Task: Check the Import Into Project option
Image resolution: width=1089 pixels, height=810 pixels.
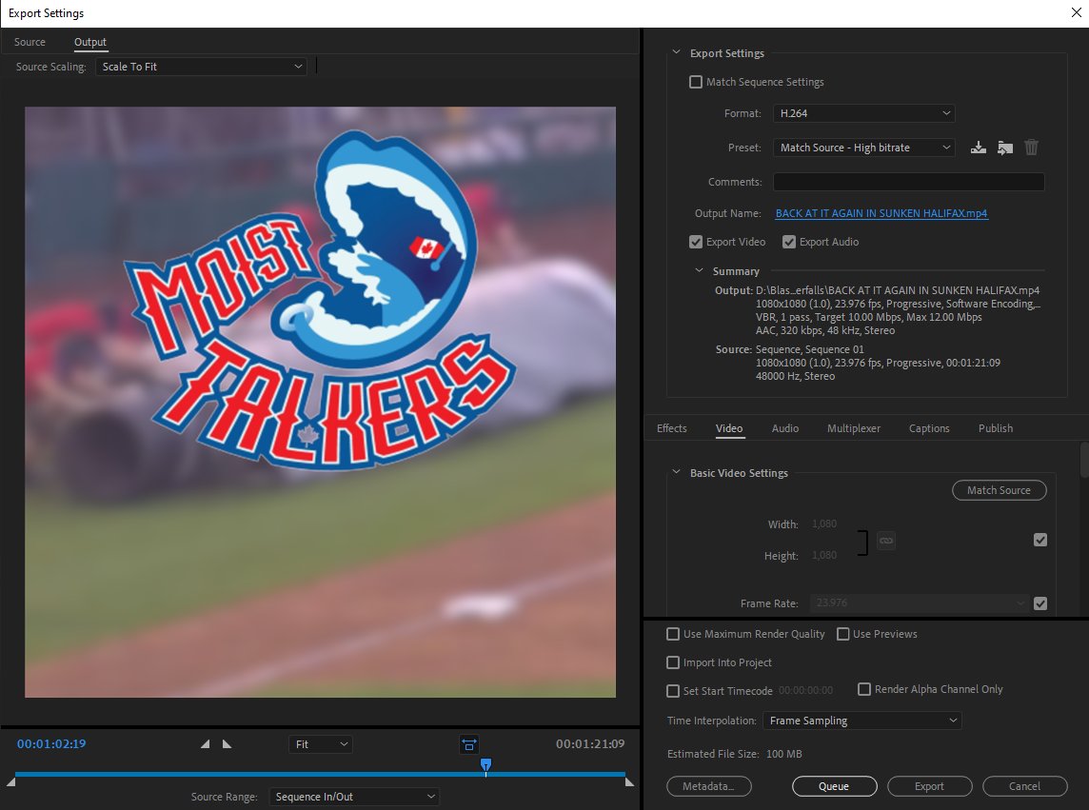Action: (673, 662)
